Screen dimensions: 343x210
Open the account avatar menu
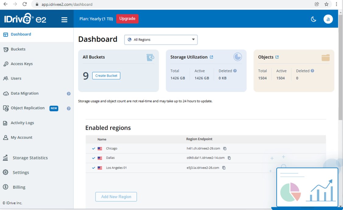(x=328, y=19)
